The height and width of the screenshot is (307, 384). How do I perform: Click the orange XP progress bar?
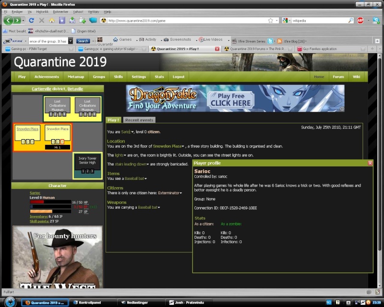coord(50,211)
